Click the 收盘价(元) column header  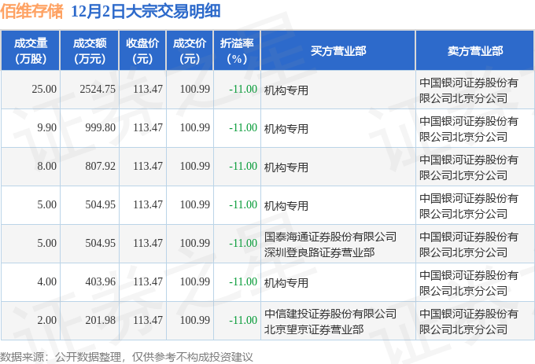pos(142,51)
